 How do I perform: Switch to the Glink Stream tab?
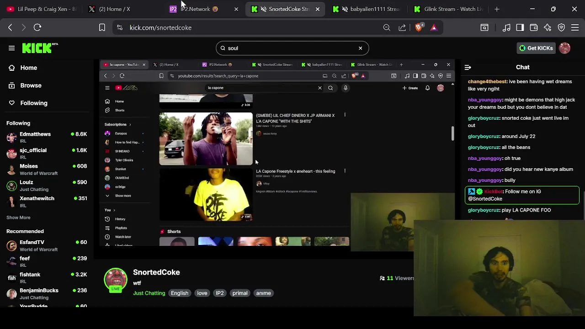tap(448, 9)
